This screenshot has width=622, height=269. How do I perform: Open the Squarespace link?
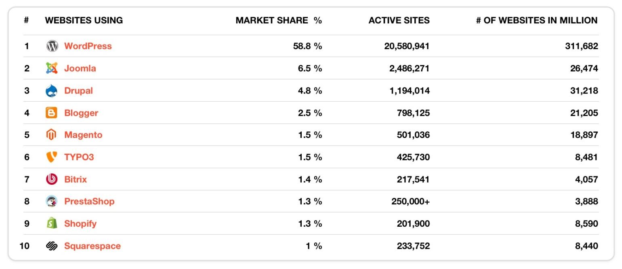[x=92, y=246]
